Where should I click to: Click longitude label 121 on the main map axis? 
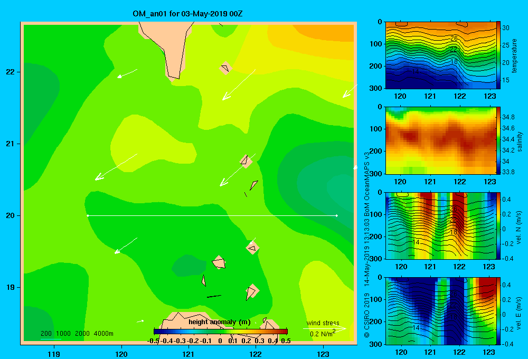[x=188, y=354]
